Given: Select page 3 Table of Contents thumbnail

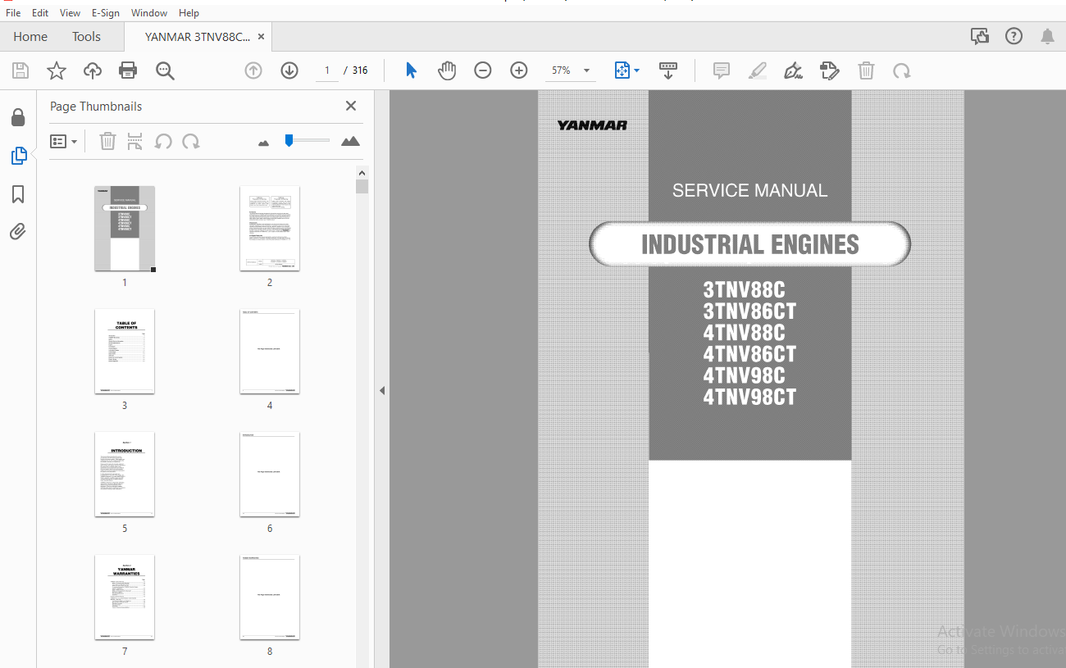Looking at the screenshot, I should coord(125,352).
